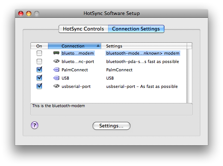Switch to HotSync Controls tab
This screenshot has width=223, height=166.
pos(84,29)
